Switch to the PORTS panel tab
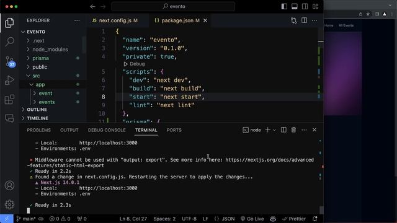 (x=174, y=130)
